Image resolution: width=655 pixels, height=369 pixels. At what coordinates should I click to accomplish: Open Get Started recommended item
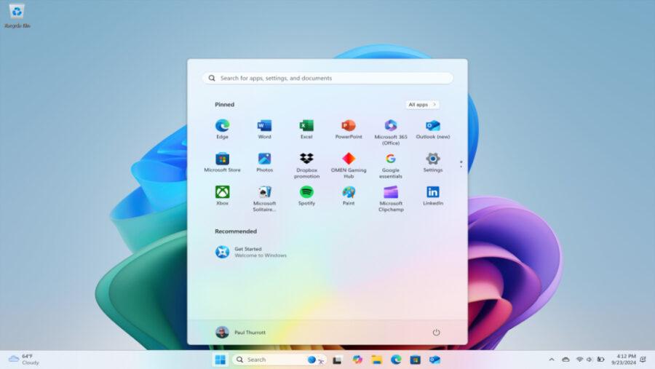pyautogui.click(x=251, y=252)
